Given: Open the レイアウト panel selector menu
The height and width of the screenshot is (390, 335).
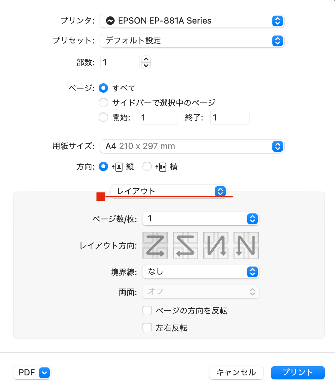Looking at the screenshot, I should (169, 191).
